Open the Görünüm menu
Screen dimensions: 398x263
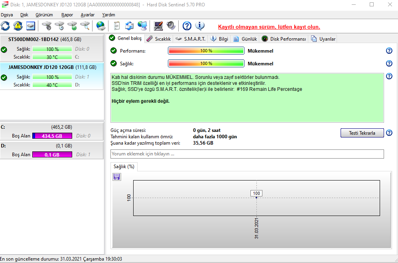[x=44, y=15]
